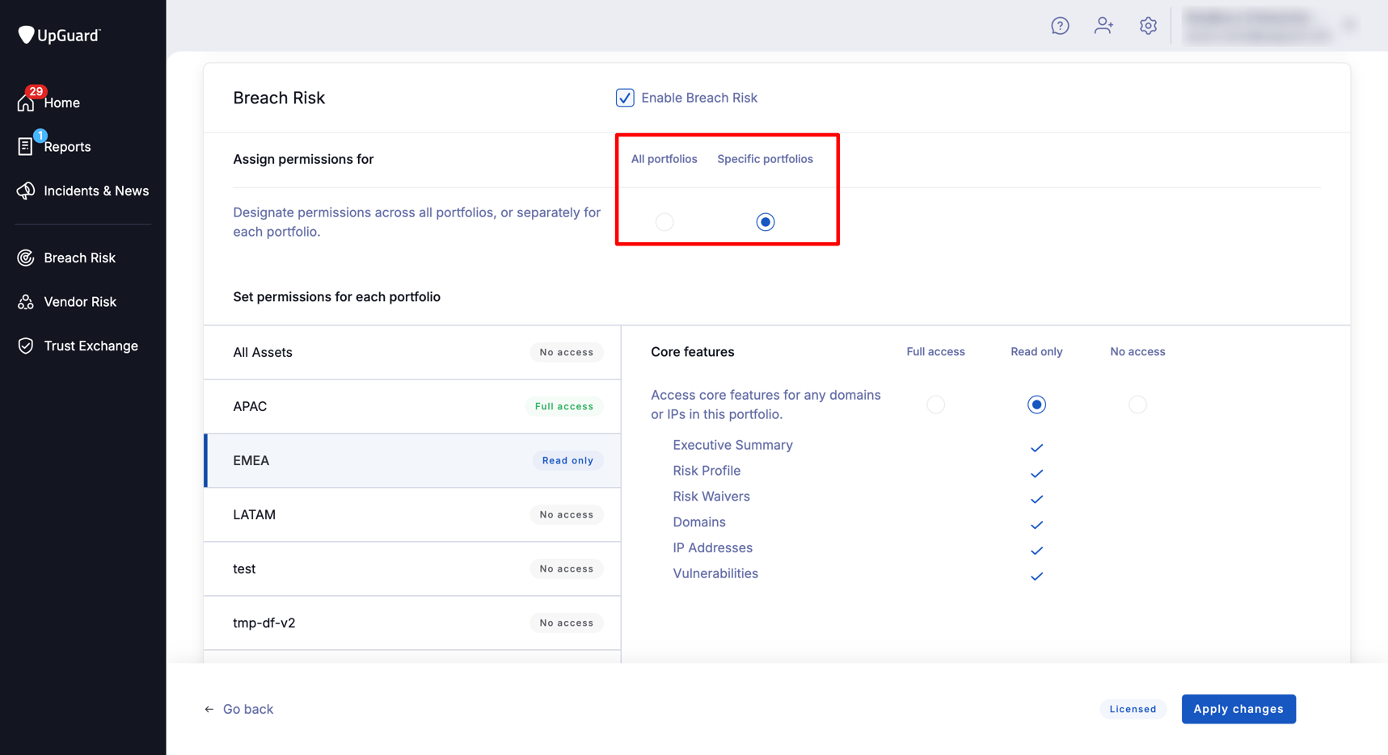The height and width of the screenshot is (755, 1388).
Task: Switch to the Specific portfolios tab
Action: pyautogui.click(x=765, y=158)
